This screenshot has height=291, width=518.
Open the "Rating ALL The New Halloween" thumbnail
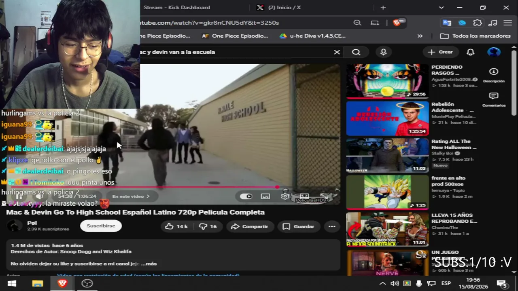[387, 156]
